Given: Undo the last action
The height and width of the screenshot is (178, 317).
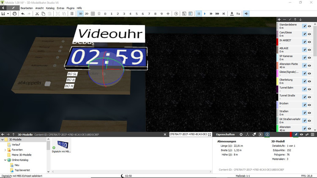Looking at the screenshot, I should (x=23, y=14).
